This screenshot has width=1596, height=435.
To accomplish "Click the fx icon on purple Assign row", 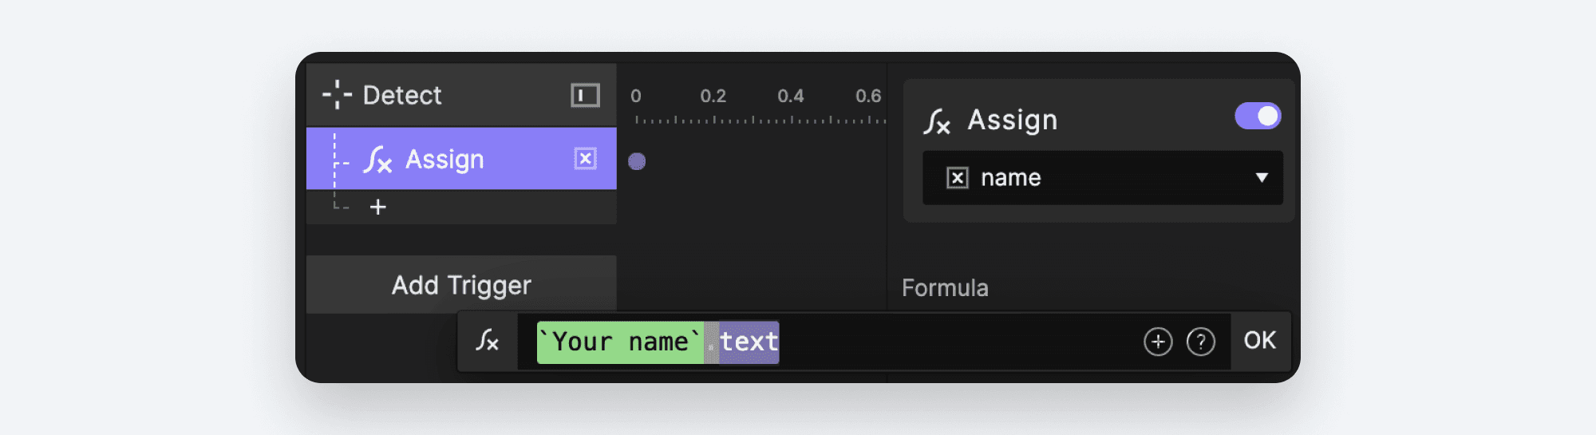I will tap(377, 160).
